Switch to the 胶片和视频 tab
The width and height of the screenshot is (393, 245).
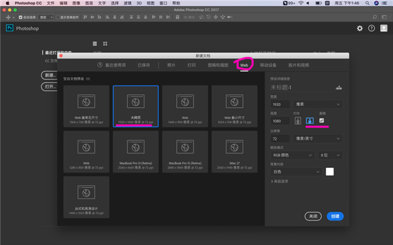pos(299,65)
